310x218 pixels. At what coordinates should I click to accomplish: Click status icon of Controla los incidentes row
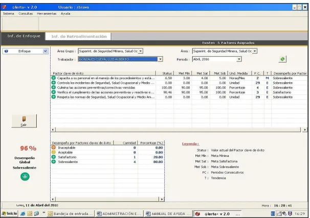[54, 83]
